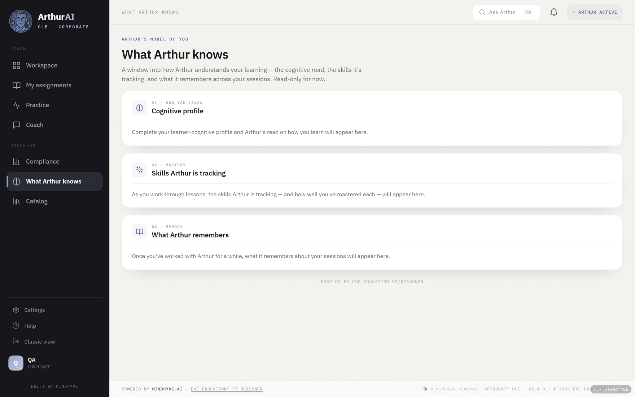Screen dimensions: 635x397
Task: Go to My assignments
Action: click(54, 85)
